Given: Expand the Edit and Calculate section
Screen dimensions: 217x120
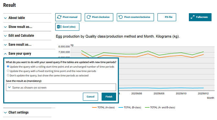Looking at the screenshot, I should pyautogui.click(x=27, y=35).
